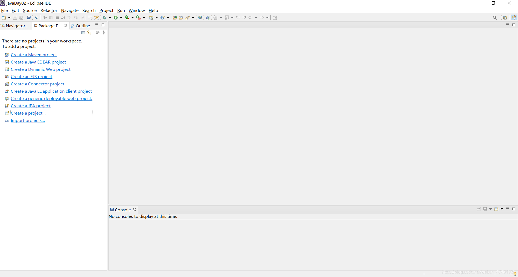This screenshot has width=518, height=277.
Task: Click the Drop to Frame icon
Action: [x=90, y=18]
